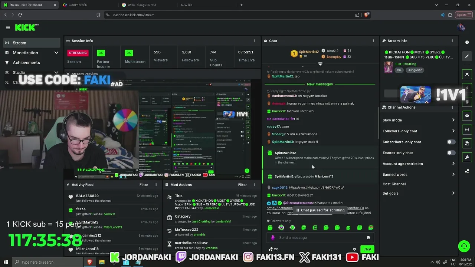
Task: Click Just Chatting category link
Action: (x=406, y=64)
